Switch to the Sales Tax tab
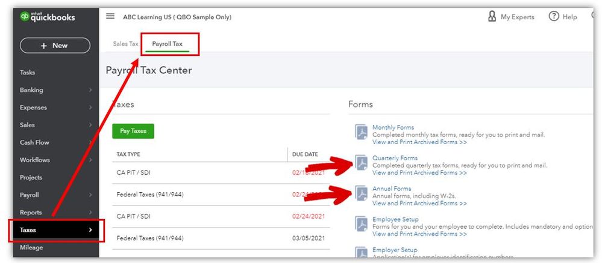 click(125, 44)
